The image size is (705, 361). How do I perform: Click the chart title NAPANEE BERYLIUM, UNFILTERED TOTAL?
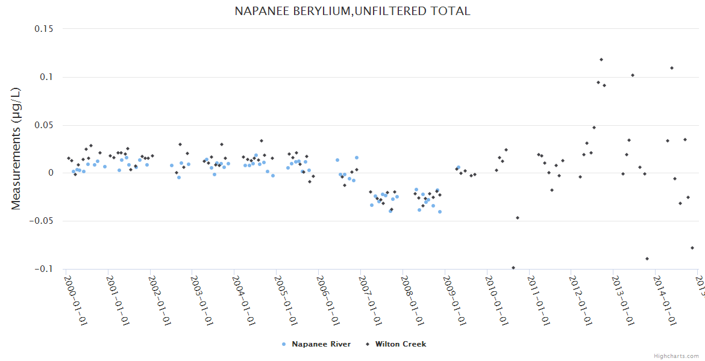(352, 11)
